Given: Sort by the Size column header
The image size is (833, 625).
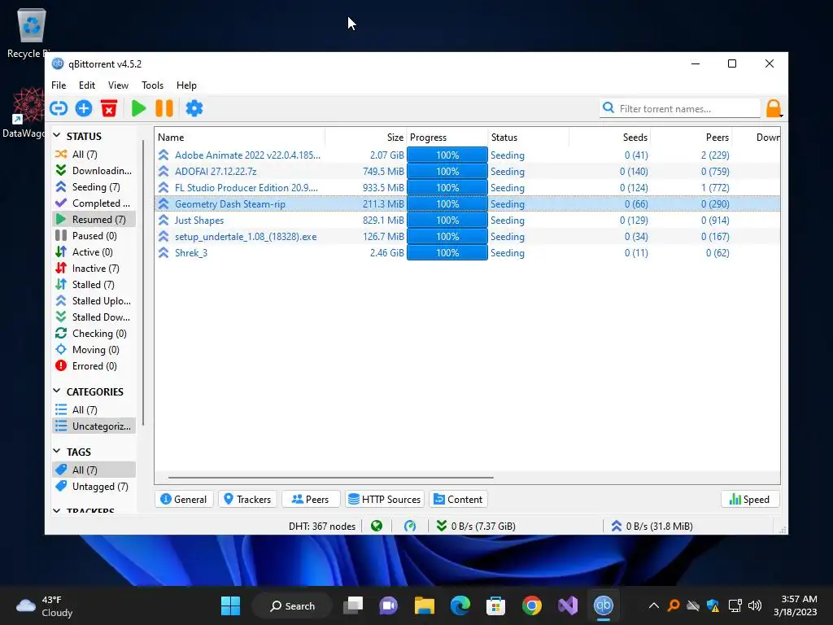Looking at the screenshot, I should tap(365, 137).
